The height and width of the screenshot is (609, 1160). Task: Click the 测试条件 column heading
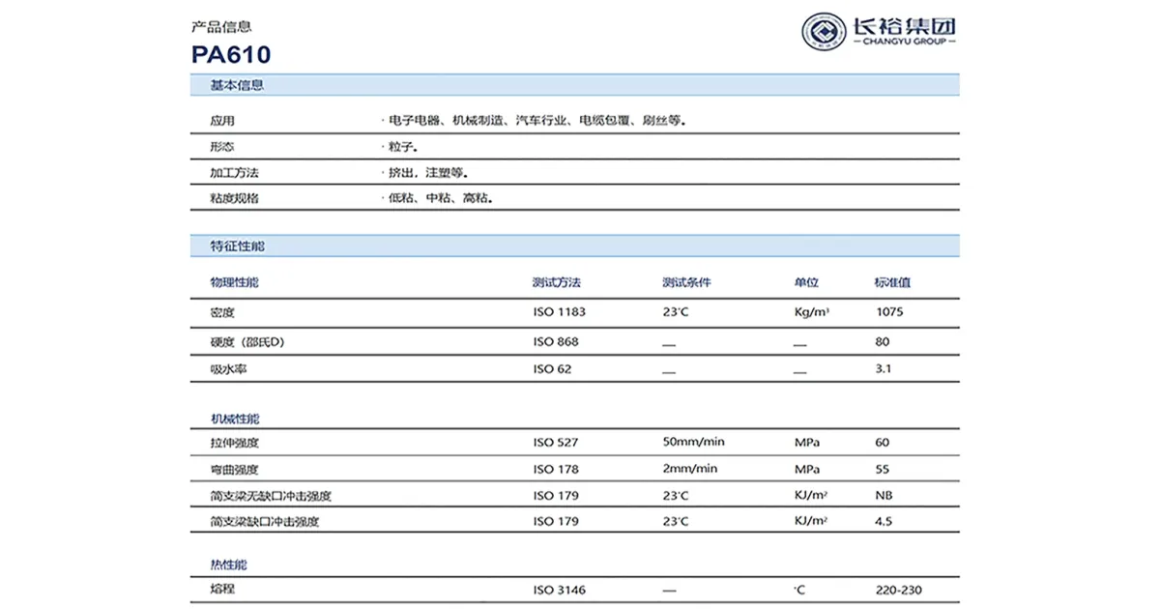[686, 283]
